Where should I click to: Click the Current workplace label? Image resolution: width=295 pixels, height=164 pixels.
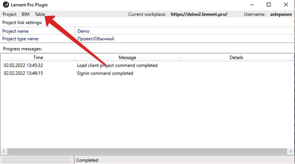(147, 14)
